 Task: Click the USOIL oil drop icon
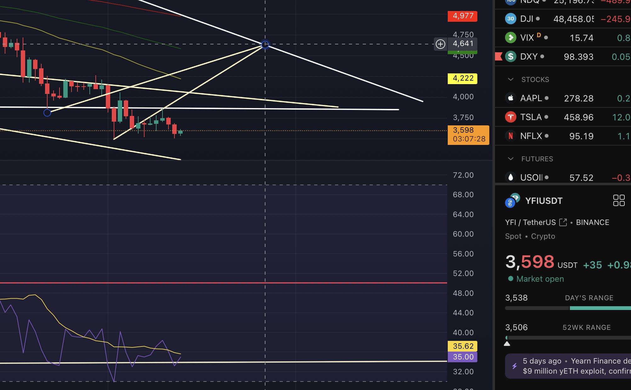click(510, 177)
